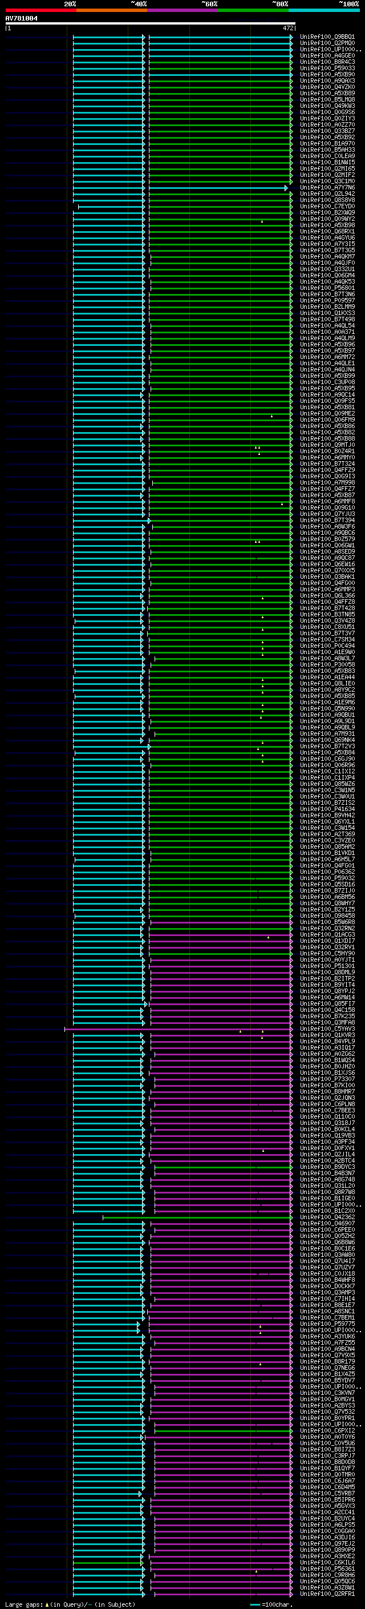Click the orange ~40% identity legend segment

click(x=112, y=10)
